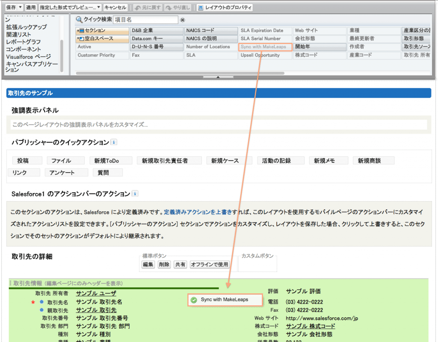Select the D-U-N-S 番号 palette field
This screenshot has height=342, width=438.
point(157,47)
